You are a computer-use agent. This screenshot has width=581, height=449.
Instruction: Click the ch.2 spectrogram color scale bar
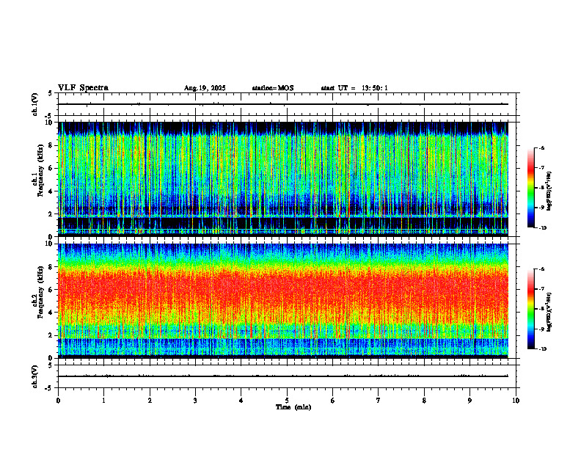click(531, 309)
